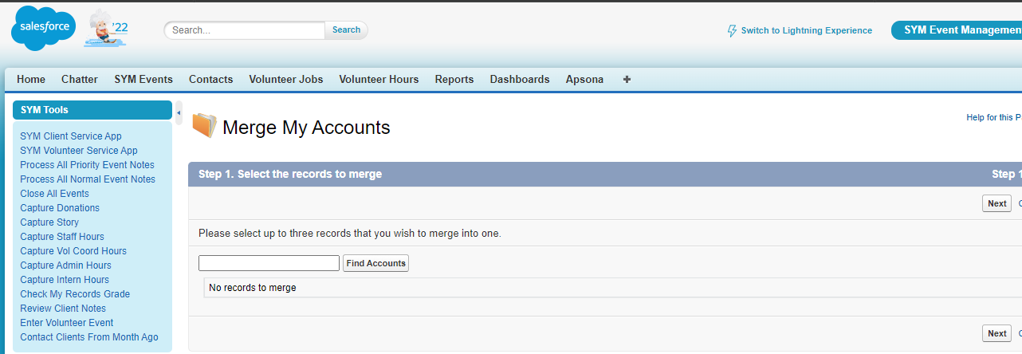Screen dimensions: 1022x354
Task: Open Check My Records Grade link
Action: [x=75, y=294]
